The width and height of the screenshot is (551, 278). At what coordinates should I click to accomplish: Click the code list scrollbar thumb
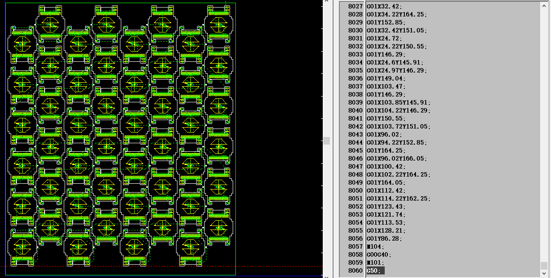coord(544,266)
